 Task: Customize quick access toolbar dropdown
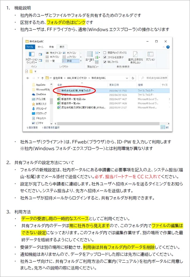tap(35, 72)
